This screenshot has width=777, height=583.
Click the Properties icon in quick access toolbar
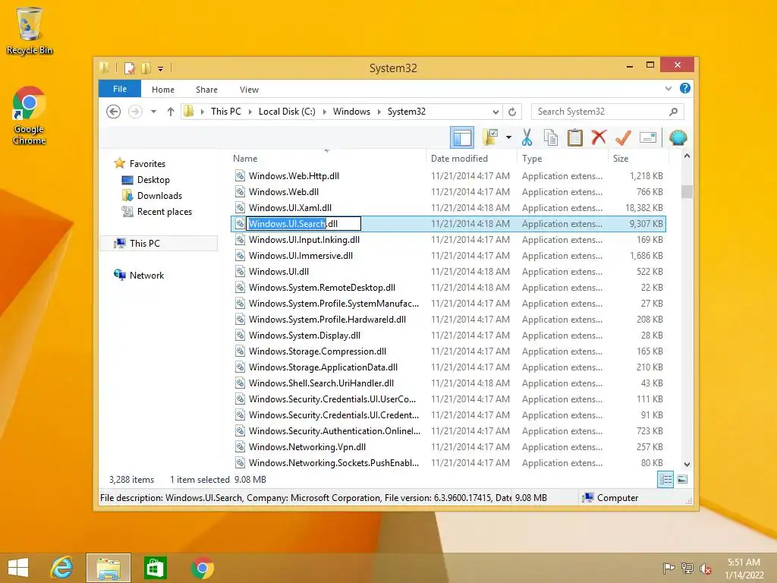[129, 68]
